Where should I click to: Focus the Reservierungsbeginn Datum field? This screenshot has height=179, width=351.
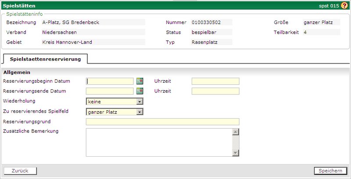[x=110, y=81]
